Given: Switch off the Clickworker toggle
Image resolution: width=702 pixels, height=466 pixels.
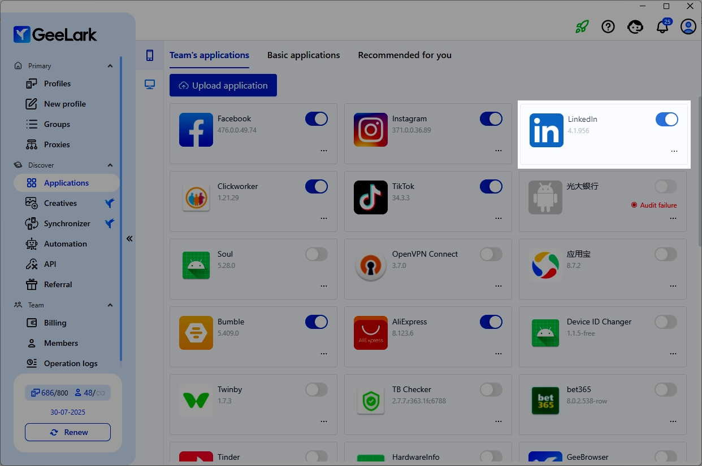Looking at the screenshot, I should [317, 186].
